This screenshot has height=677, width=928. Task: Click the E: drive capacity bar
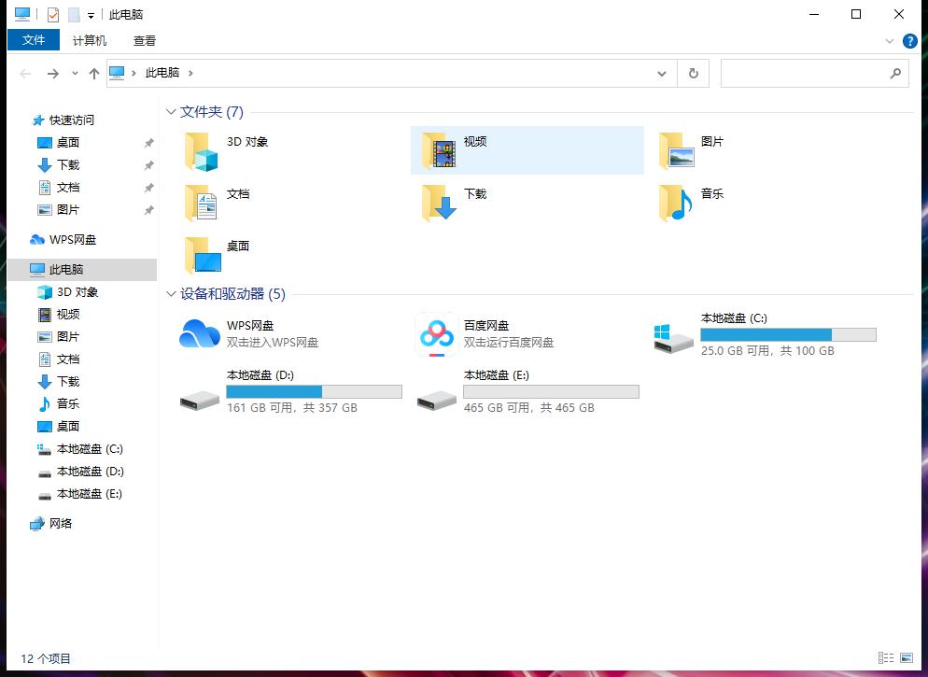pyautogui.click(x=551, y=391)
